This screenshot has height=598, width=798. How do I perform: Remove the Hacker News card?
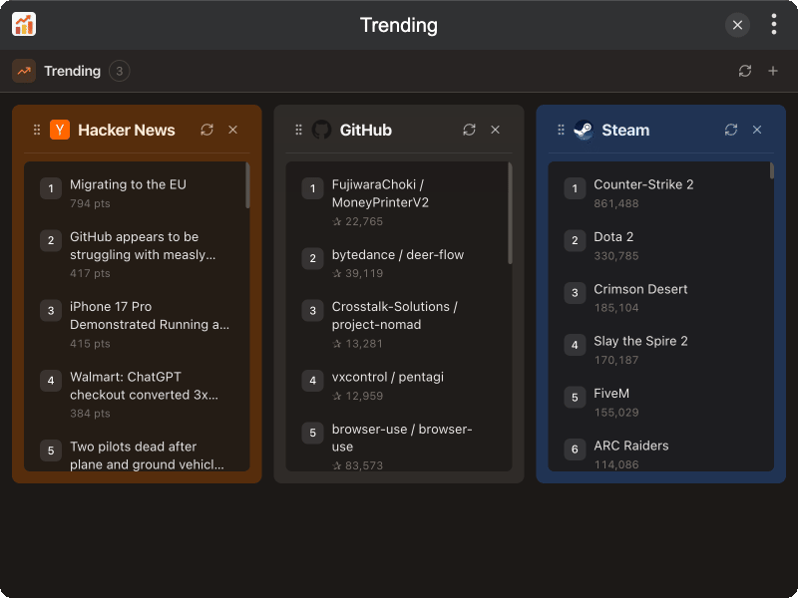[x=233, y=130]
